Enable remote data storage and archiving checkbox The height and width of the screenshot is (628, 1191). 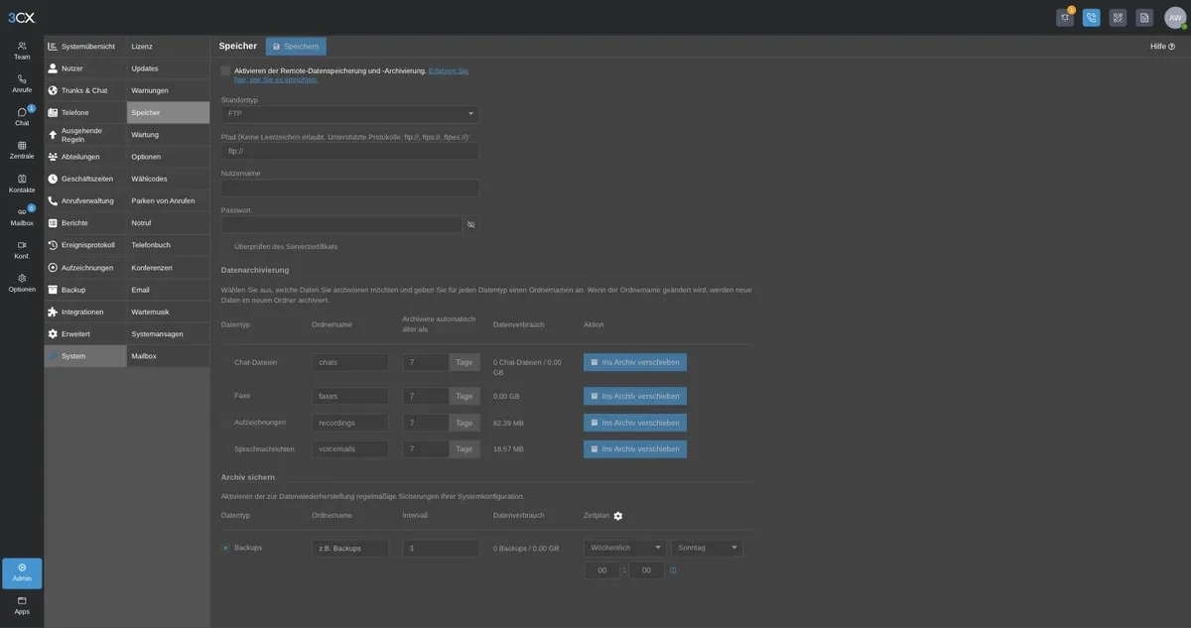click(225, 71)
